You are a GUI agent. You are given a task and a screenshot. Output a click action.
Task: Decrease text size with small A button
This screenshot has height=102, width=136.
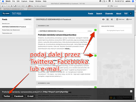[9, 6]
